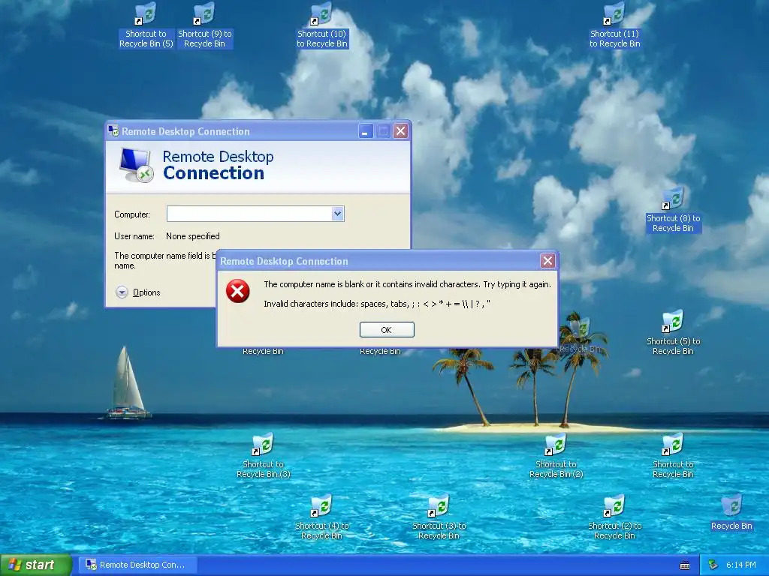Viewport: 769px width, 576px height.
Task: Close the invalid computer name error dialog
Action: click(x=547, y=261)
